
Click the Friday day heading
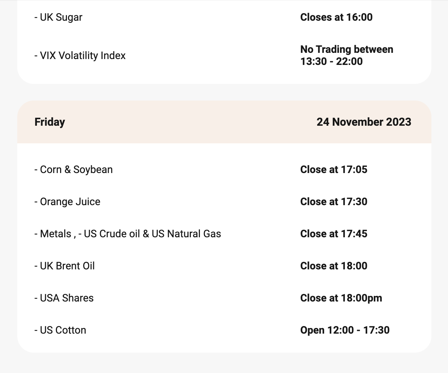50,122
